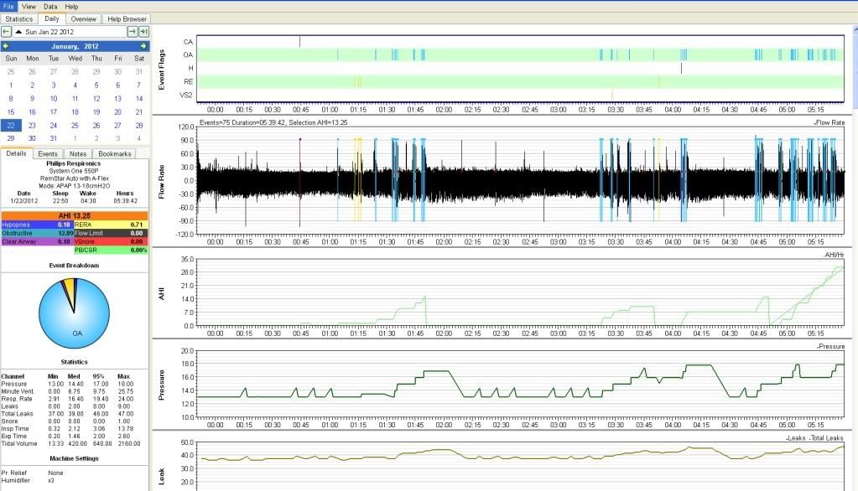This screenshot has height=491, width=858.
Task: Open the Notes tab
Action: (x=78, y=154)
